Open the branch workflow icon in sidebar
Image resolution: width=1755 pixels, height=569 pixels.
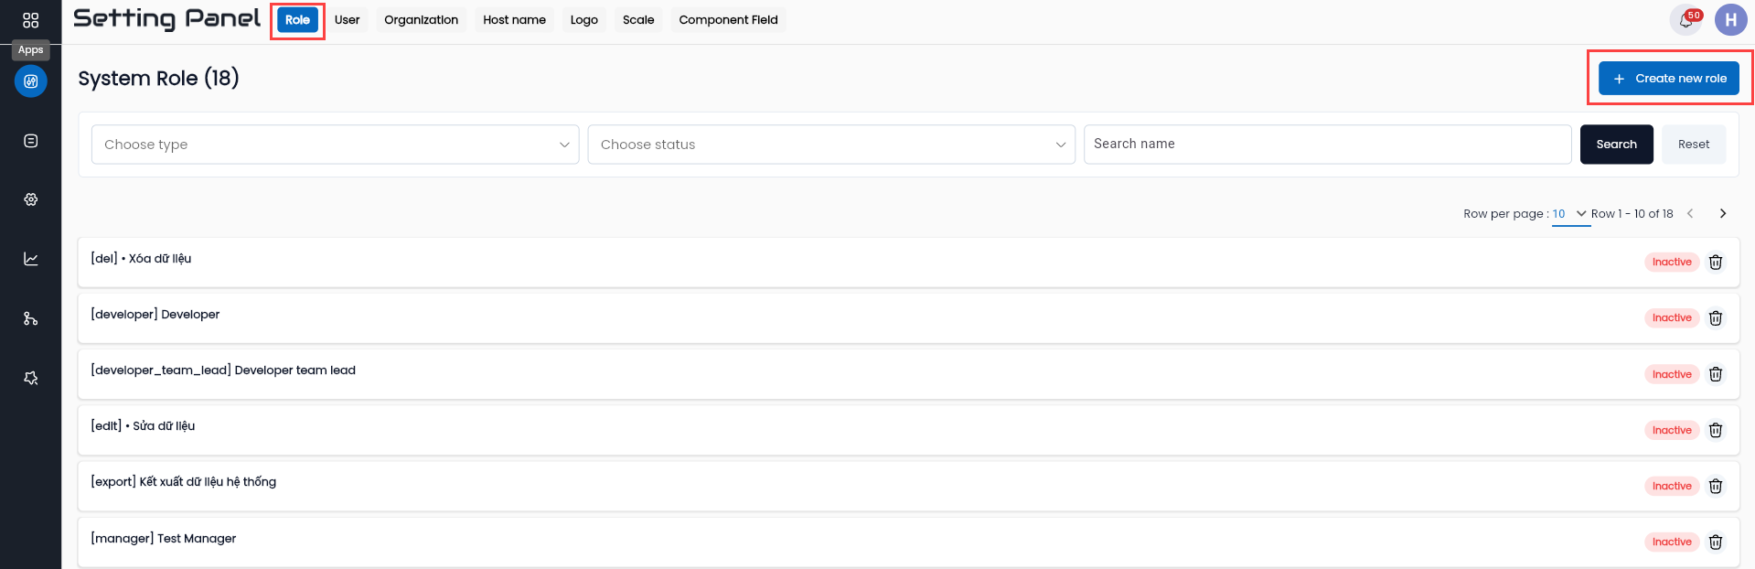30,318
